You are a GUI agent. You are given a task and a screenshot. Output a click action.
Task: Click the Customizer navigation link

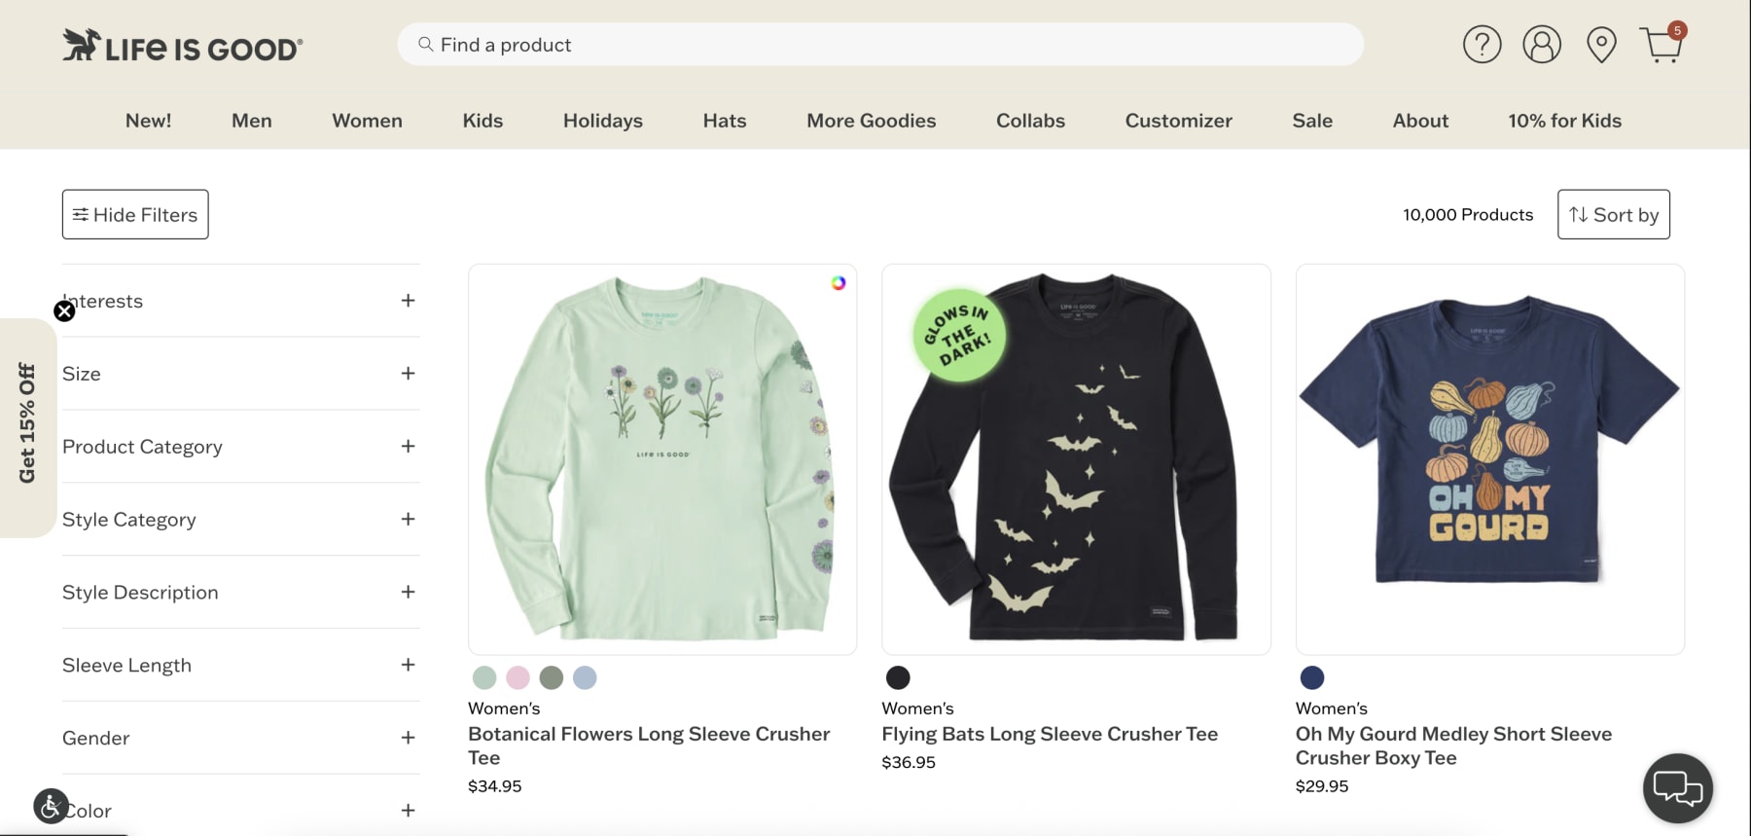coord(1178,121)
